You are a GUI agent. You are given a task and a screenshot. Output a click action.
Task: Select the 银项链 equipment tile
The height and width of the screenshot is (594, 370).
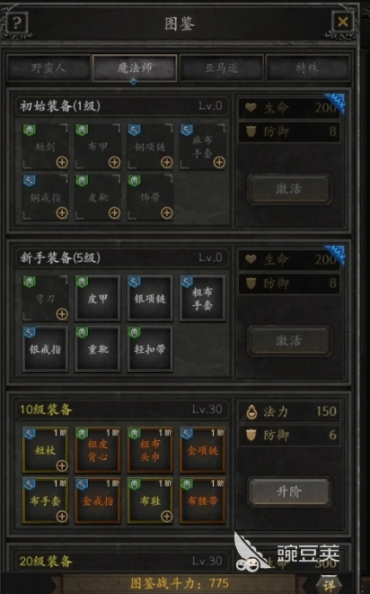click(150, 299)
